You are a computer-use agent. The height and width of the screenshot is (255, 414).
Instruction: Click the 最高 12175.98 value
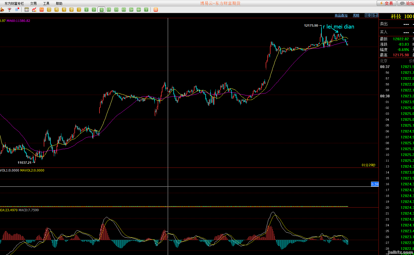401,55
